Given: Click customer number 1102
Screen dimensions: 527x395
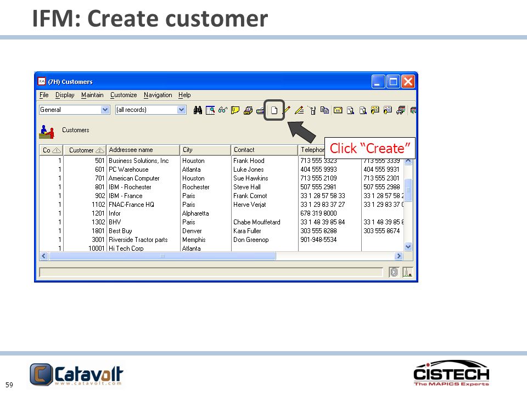Looking at the screenshot, I should point(98,205).
